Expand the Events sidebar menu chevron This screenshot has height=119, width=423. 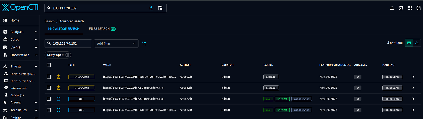click(36, 47)
